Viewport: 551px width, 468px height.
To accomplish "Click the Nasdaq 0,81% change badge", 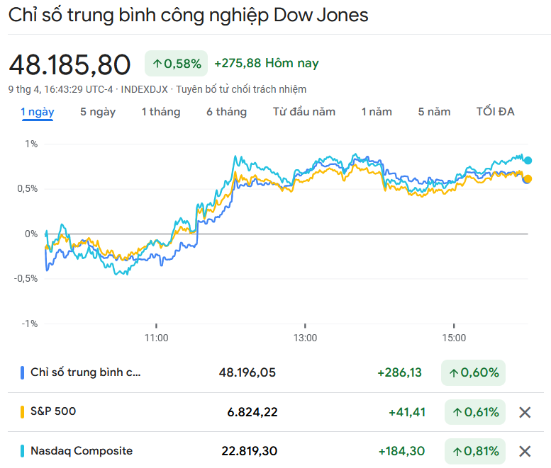I will pos(475,451).
